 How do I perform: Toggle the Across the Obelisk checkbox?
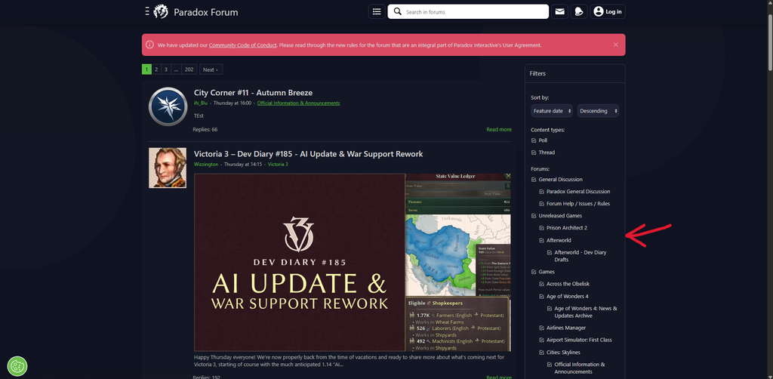click(x=542, y=285)
